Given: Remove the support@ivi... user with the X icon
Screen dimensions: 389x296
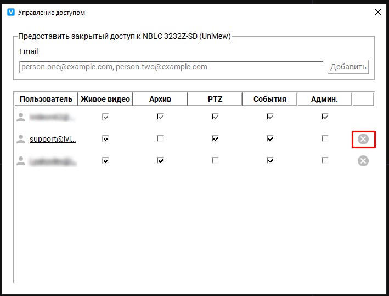Looking at the screenshot, I should 363,140.
